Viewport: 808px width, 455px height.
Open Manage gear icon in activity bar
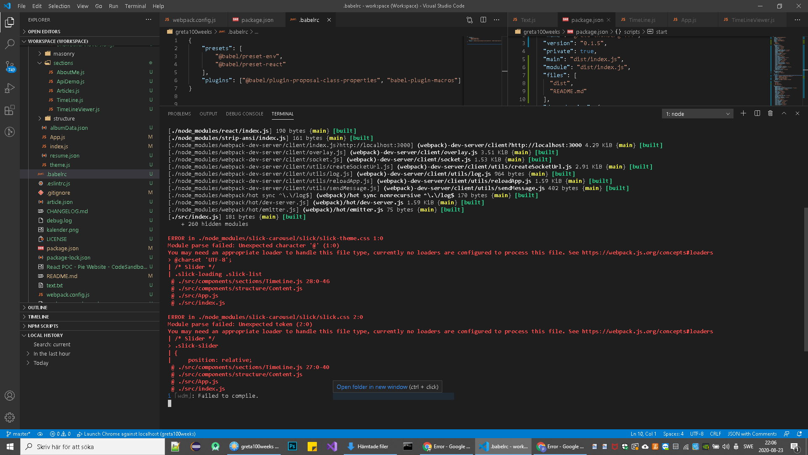pyautogui.click(x=10, y=418)
